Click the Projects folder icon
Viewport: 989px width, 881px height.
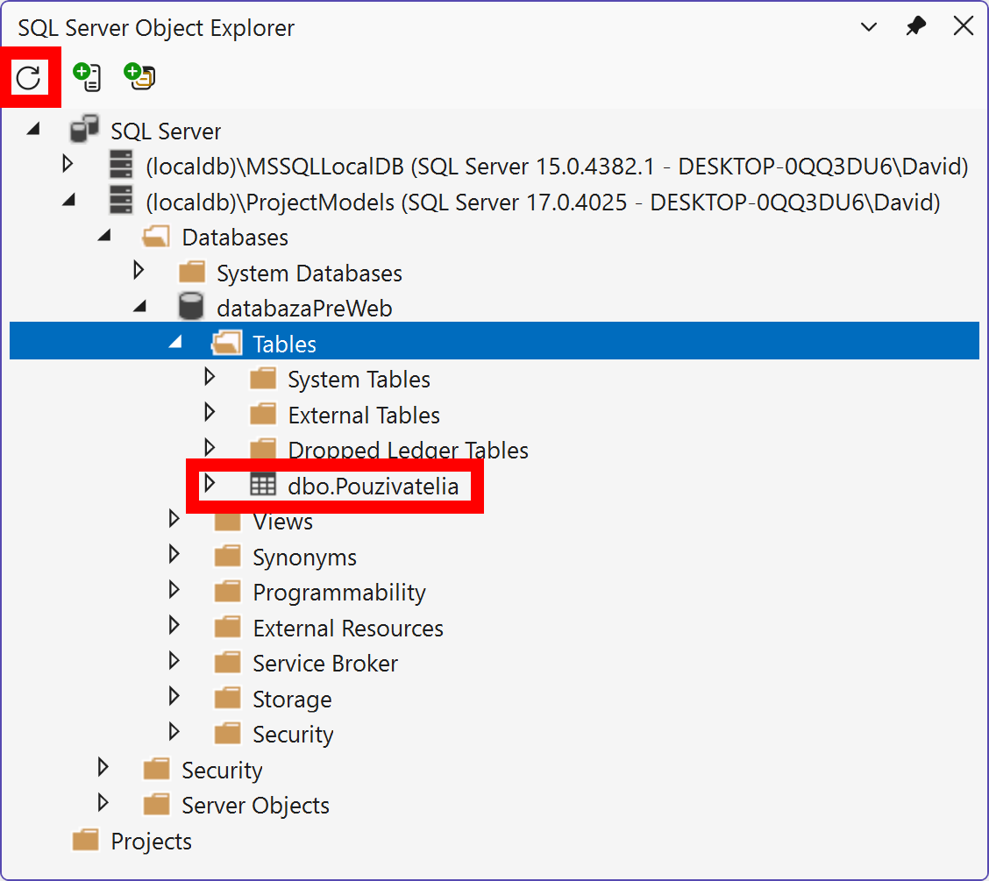coord(86,840)
